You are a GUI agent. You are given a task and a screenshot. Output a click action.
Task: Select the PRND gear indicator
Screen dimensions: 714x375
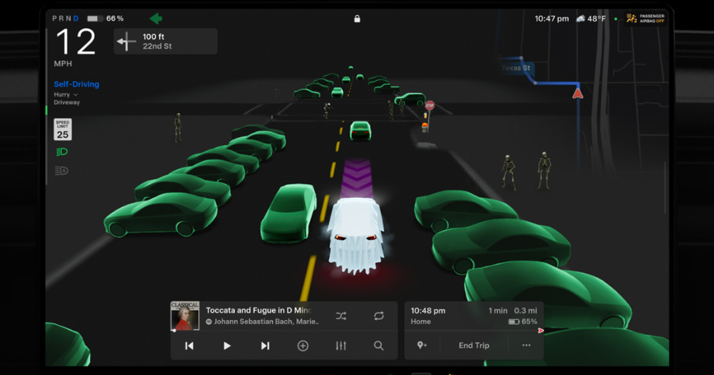[66, 19]
